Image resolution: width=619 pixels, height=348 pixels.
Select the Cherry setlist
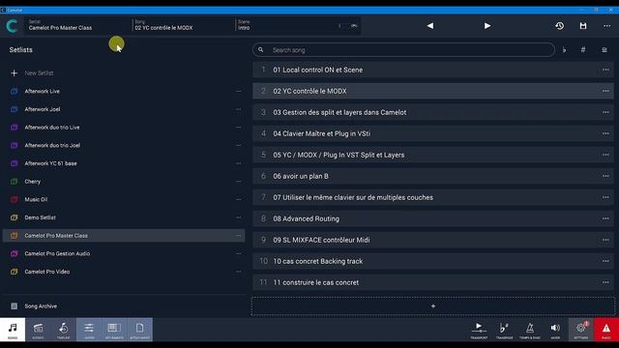point(124,182)
